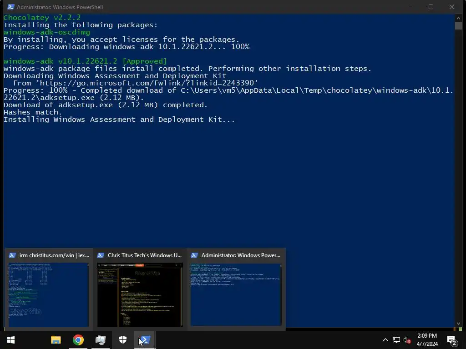
Task: Click the PowerShell icon in the title bar
Action: click(x=11, y=7)
